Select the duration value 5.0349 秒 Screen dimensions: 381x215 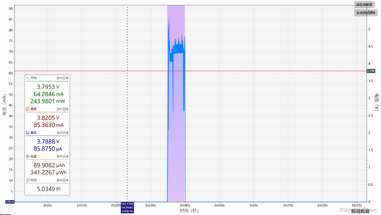(x=49, y=189)
